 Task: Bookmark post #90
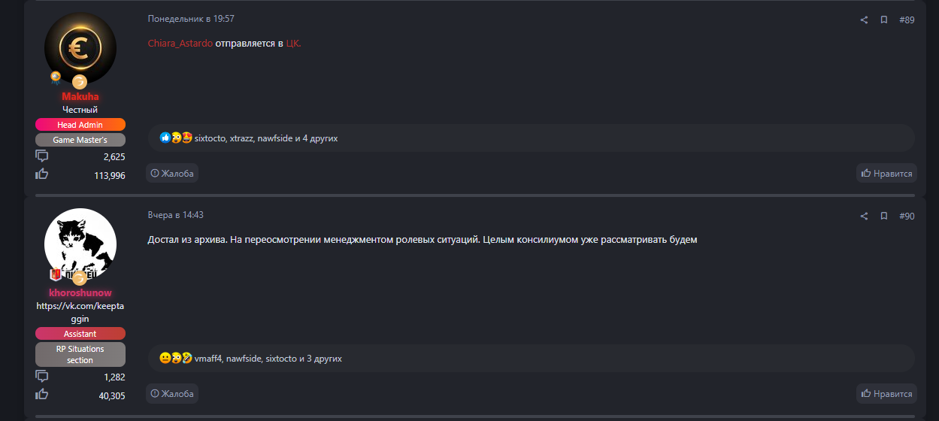click(884, 217)
